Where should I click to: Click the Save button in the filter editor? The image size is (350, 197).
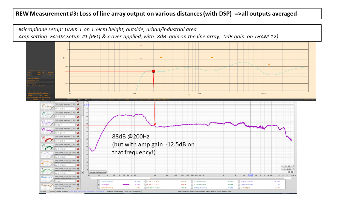click(119, 100)
